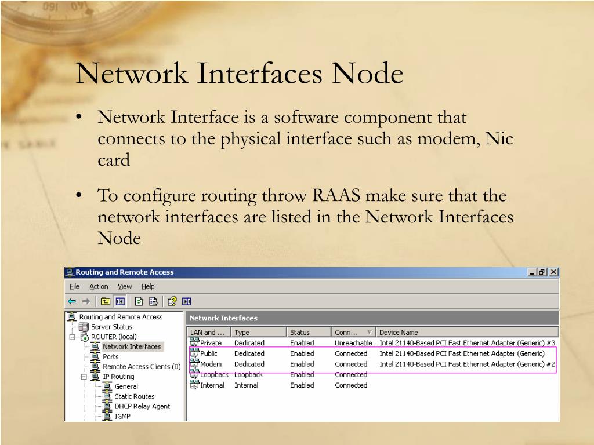The image size is (594, 445).
Task: Select Static Routes in the console tree
Action: (135, 396)
